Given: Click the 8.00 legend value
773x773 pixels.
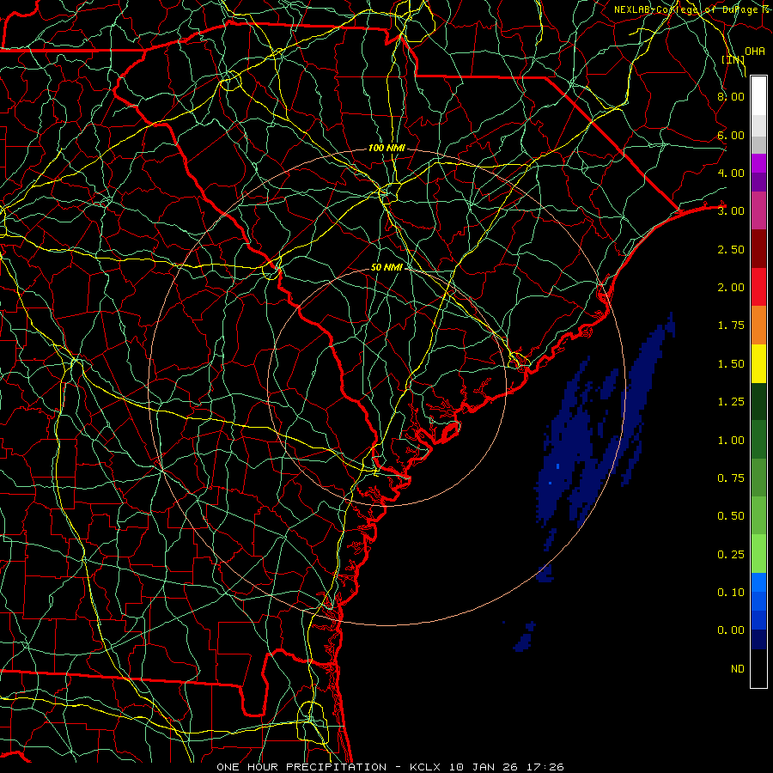Looking at the screenshot, I should (x=731, y=96).
